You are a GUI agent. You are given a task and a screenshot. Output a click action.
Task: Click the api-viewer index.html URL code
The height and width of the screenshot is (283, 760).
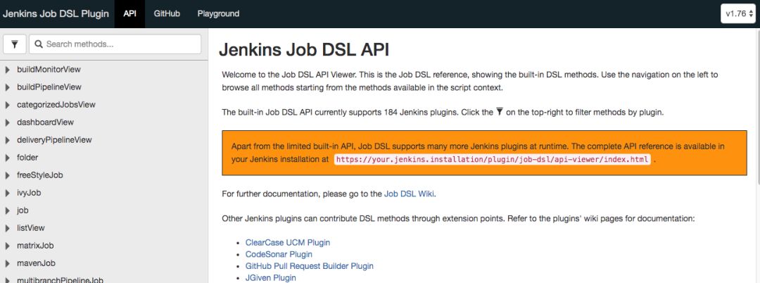point(493,159)
